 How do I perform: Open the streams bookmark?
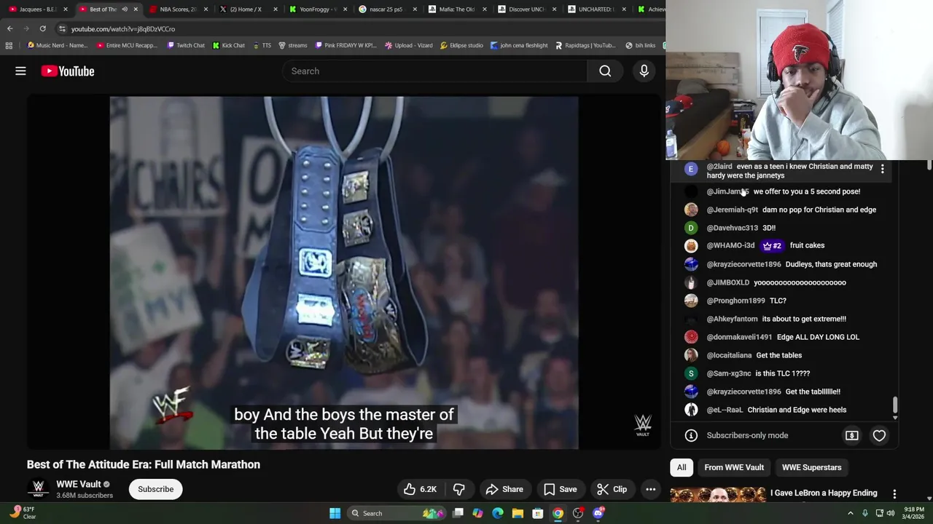click(x=292, y=45)
